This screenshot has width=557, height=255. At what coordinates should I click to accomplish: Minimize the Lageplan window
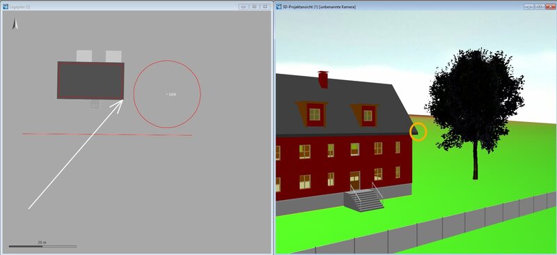(244, 6)
